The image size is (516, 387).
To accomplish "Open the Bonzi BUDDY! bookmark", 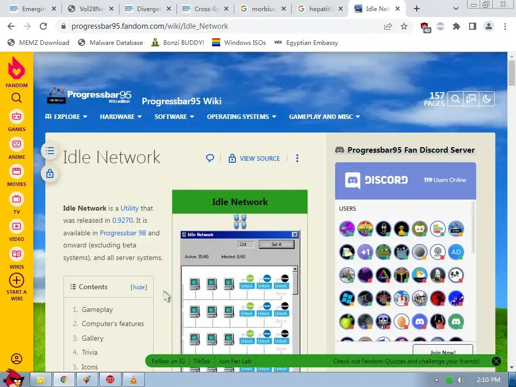I will (x=178, y=43).
